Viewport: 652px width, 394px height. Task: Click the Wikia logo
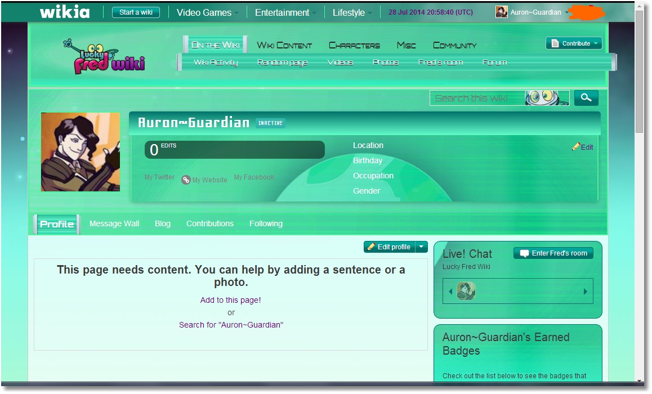[65, 12]
